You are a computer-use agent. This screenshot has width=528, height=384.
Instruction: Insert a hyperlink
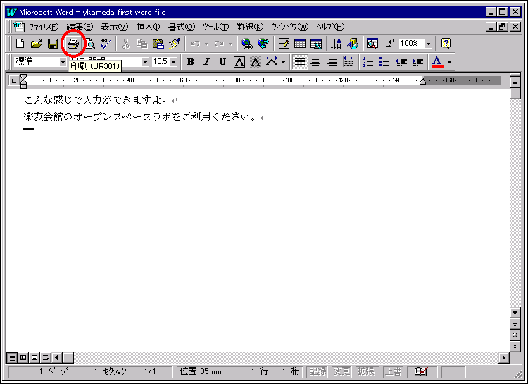(247, 44)
